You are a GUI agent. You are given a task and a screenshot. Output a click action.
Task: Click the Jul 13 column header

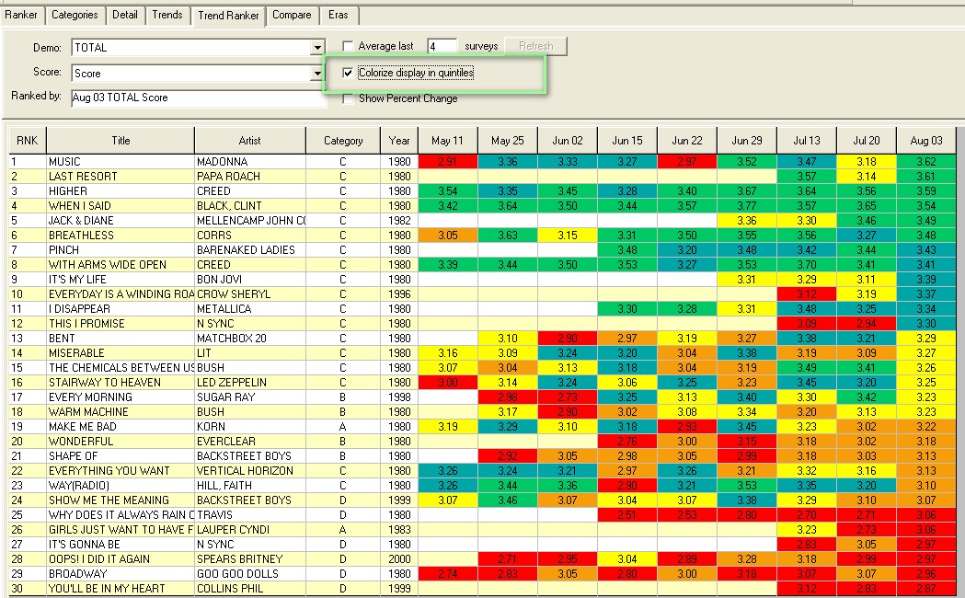pos(807,141)
